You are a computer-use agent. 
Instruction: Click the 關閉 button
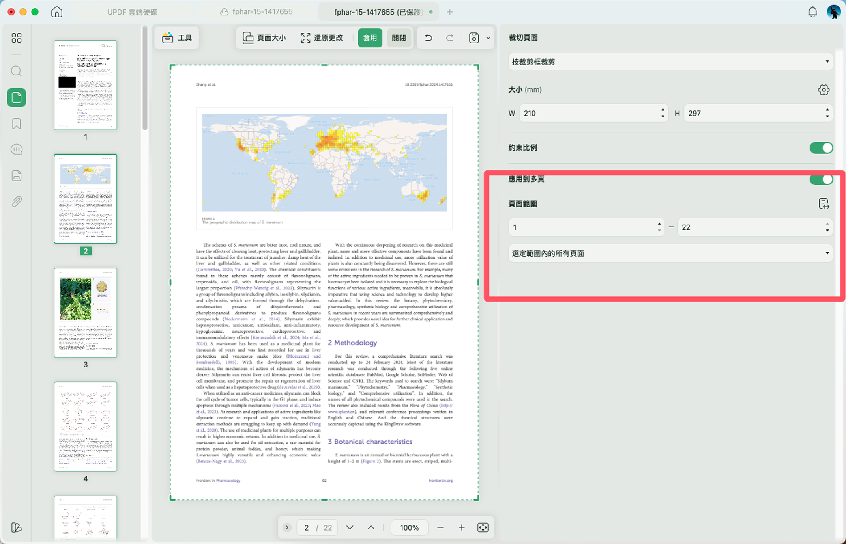399,38
